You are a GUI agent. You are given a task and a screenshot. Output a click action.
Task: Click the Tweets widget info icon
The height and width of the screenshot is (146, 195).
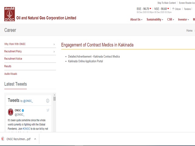[x=48, y=101]
